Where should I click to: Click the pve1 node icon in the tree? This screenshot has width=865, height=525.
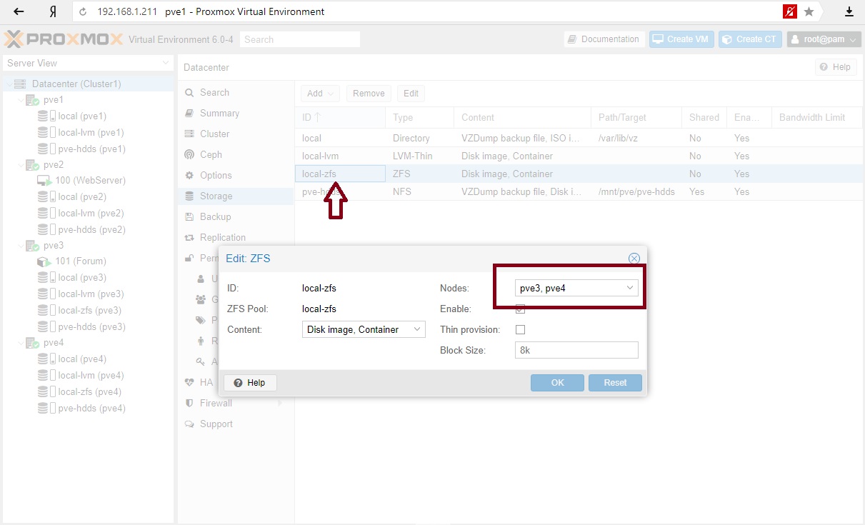pyautogui.click(x=33, y=100)
